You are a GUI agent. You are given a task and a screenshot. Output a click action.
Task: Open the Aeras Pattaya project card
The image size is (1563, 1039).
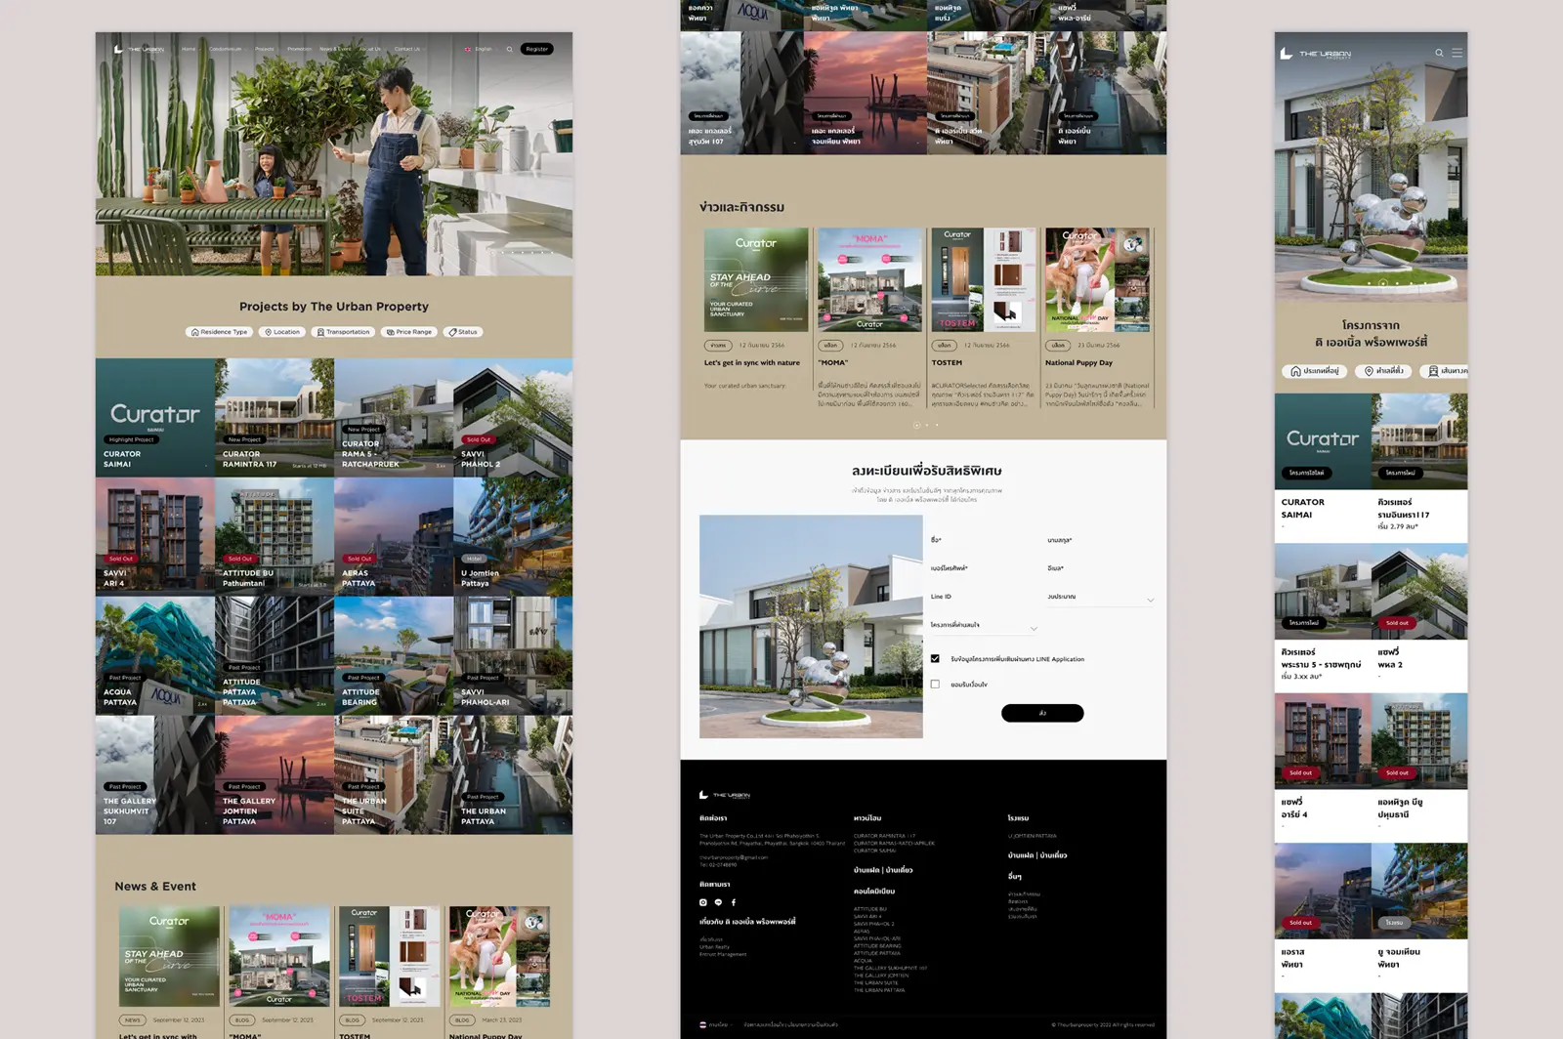pyautogui.click(x=394, y=536)
